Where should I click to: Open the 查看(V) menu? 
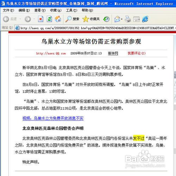pos(40,10)
